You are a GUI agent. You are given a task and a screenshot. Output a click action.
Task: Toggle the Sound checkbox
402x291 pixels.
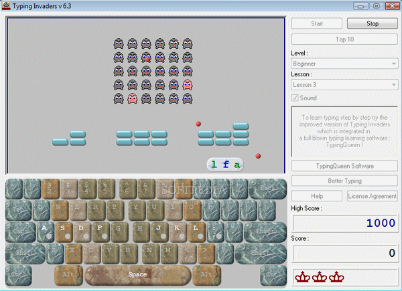click(x=295, y=98)
